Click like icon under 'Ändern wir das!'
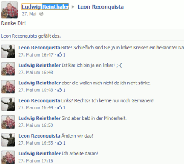Image resolution: width=184 pixels, height=164 pixels. [x=59, y=143]
